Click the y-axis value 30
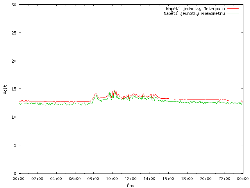Viewport: 250px width, 188px height. (x=14, y=5)
